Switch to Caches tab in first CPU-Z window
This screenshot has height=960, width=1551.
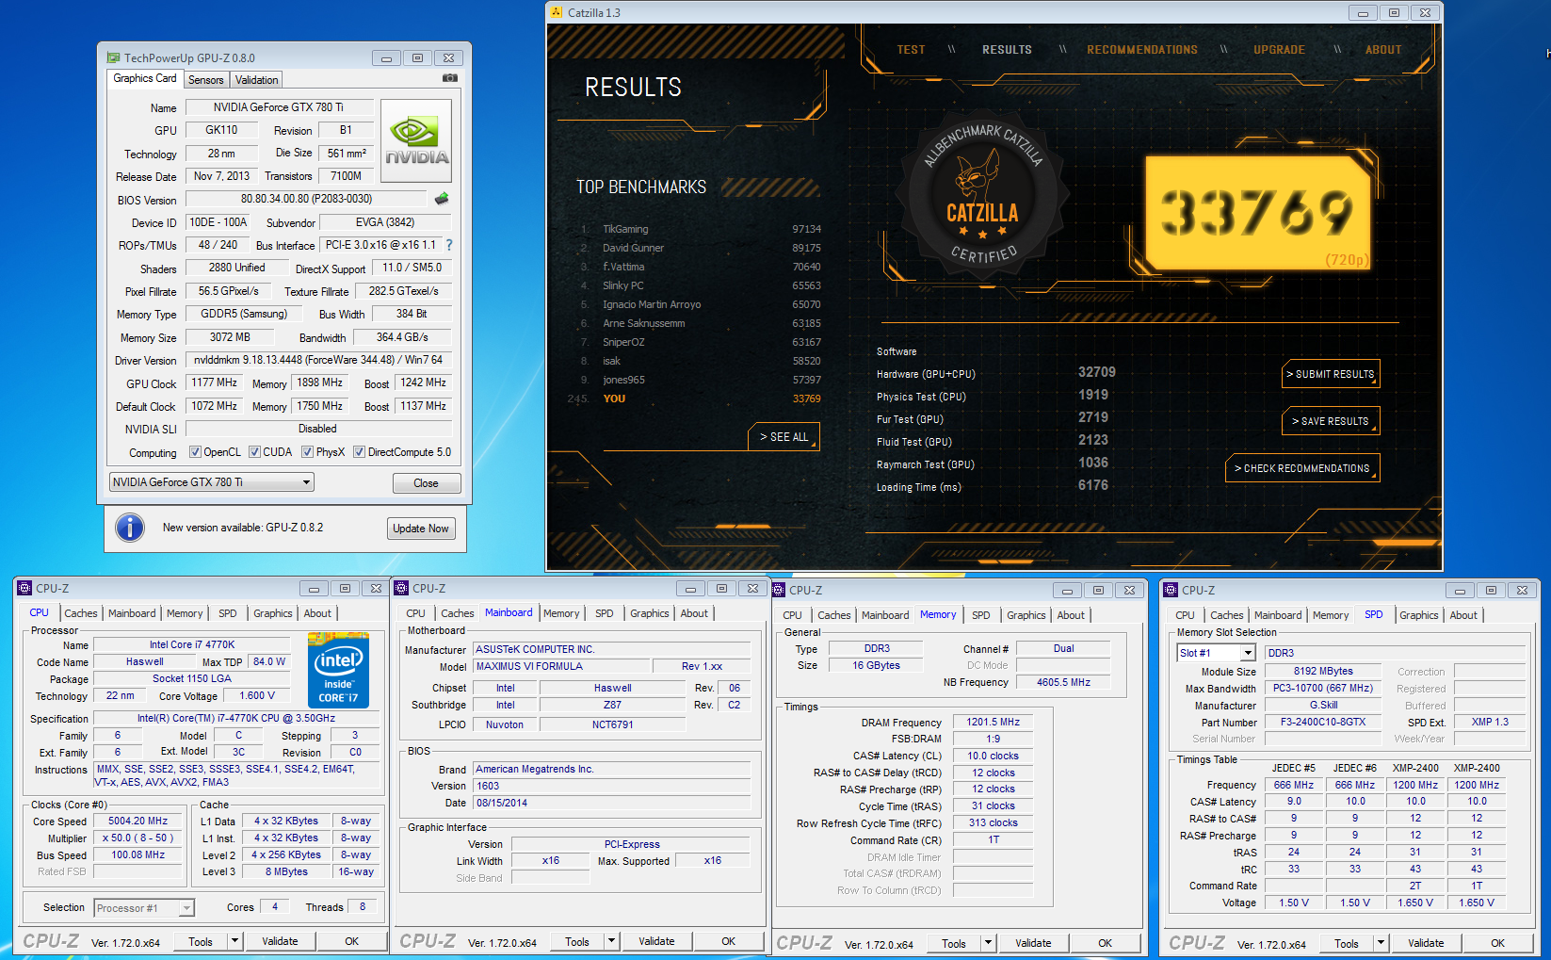point(81,613)
